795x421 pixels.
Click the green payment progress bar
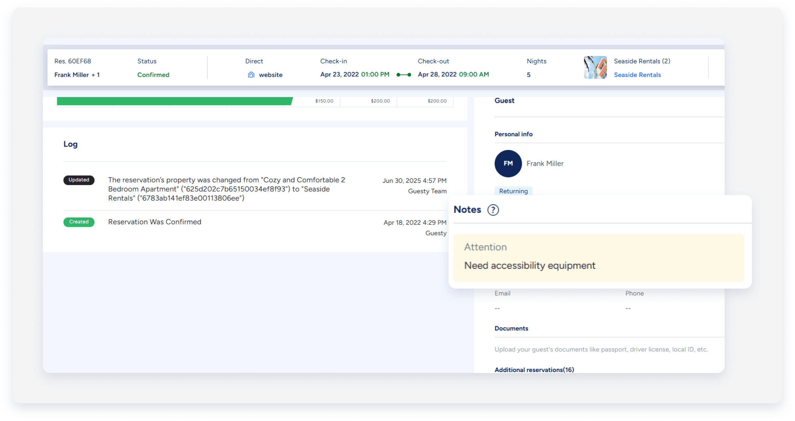coord(174,101)
